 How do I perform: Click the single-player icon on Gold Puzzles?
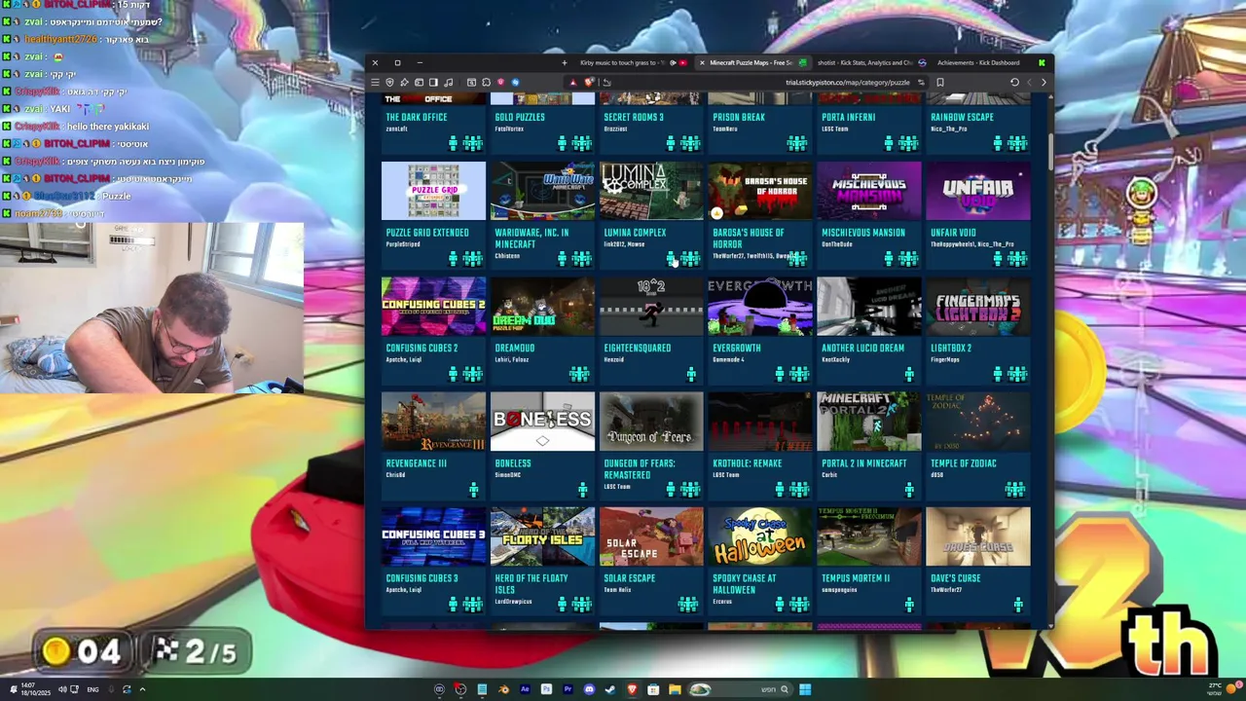point(562,143)
